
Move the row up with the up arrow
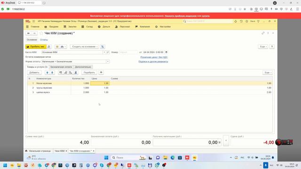[47, 72]
